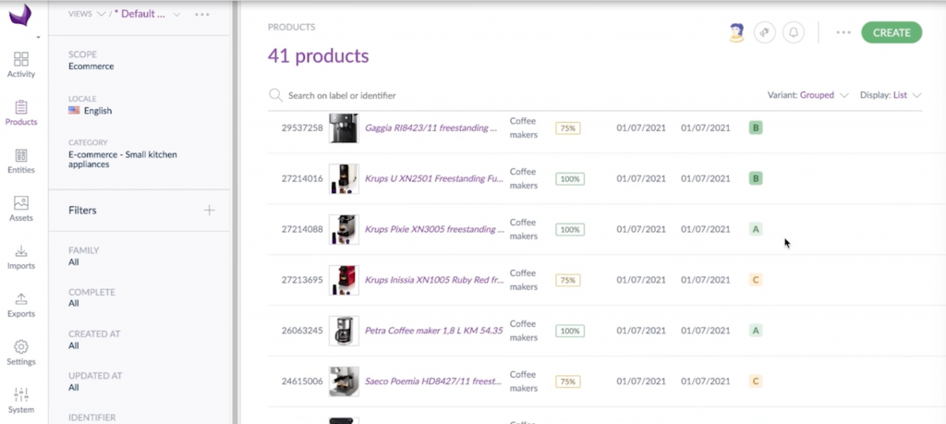Open the Family filter
The height and width of the screenshot is (424, 946).
click(x=83, y=256)
